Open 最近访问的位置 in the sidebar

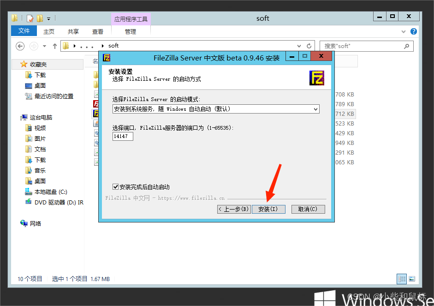click(54, 96)
